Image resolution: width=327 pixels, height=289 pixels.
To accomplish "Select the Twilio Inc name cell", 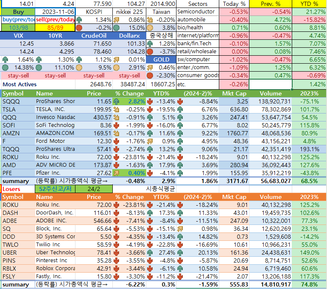I will (x=55, y=245).
